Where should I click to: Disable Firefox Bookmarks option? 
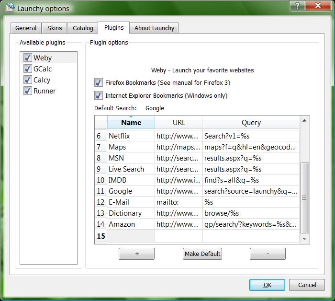(x=98, y=82)
